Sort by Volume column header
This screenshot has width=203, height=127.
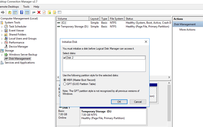[x=73, y=19]
